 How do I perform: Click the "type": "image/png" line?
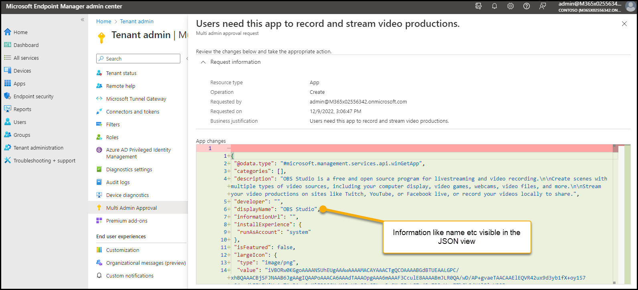(x=268, y=262)
